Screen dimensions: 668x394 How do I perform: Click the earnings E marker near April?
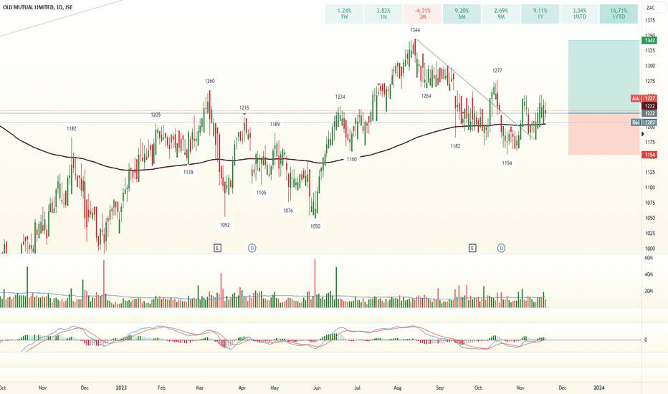(x=217, y=248)
